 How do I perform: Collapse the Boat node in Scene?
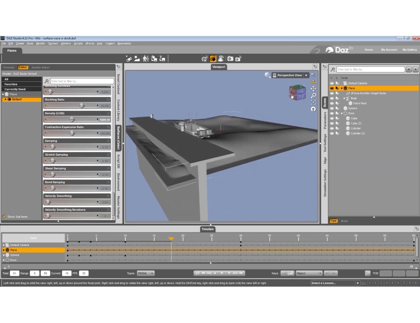[344, 98]
